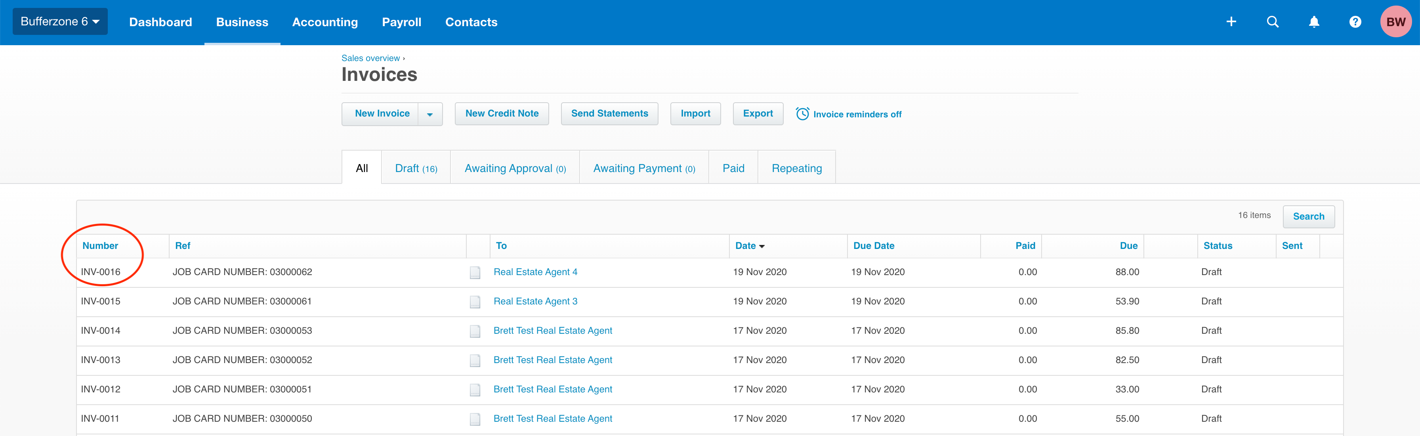Open the Contacts menu
This screenshot has height=436, width=1420.
pos(471,22)
